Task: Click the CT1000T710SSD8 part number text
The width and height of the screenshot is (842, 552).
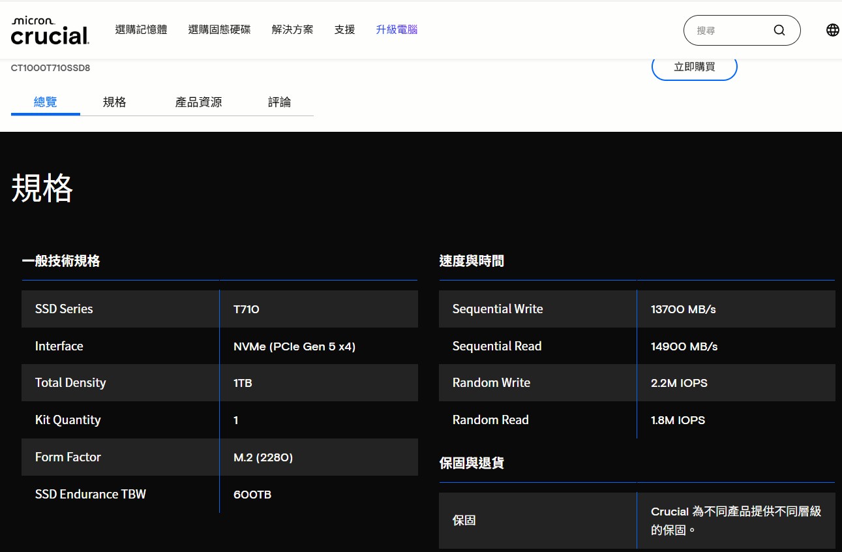Action: coord(50,67)
